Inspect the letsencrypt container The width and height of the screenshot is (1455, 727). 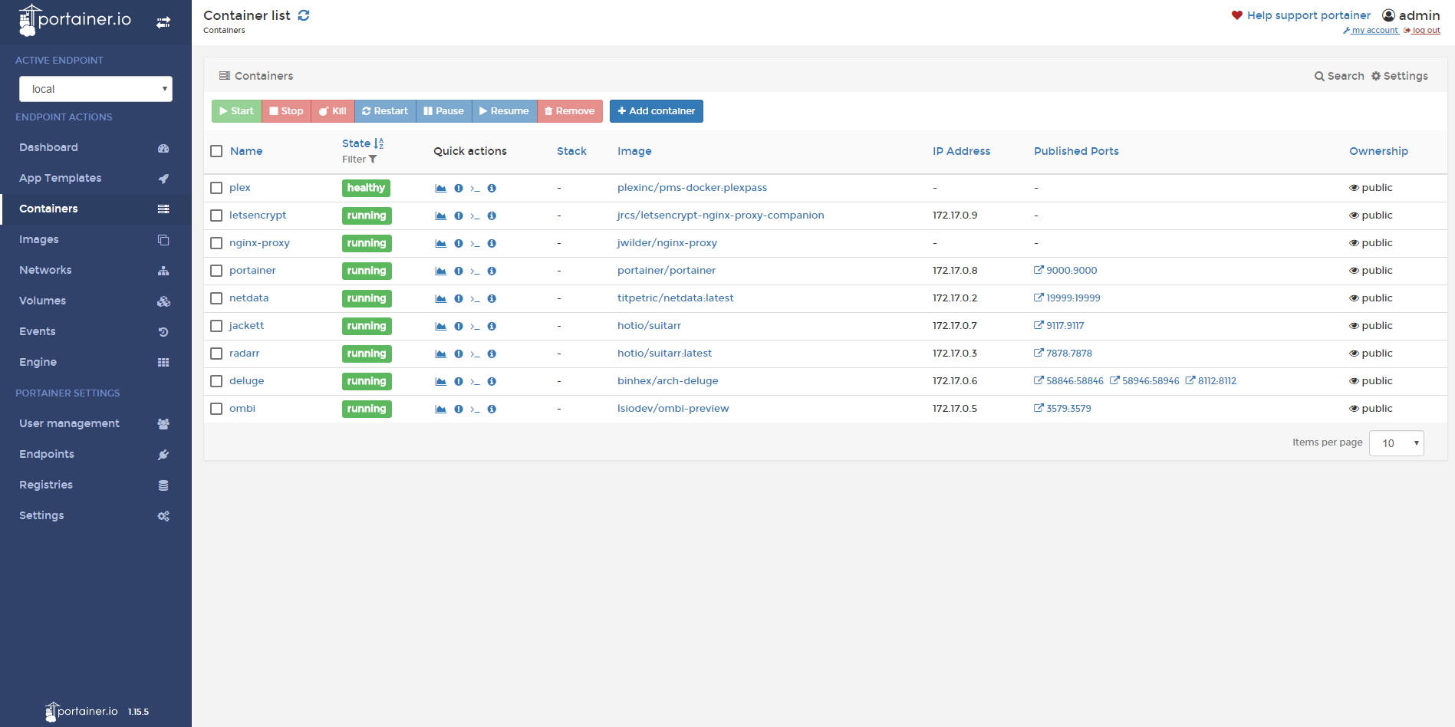492,215
